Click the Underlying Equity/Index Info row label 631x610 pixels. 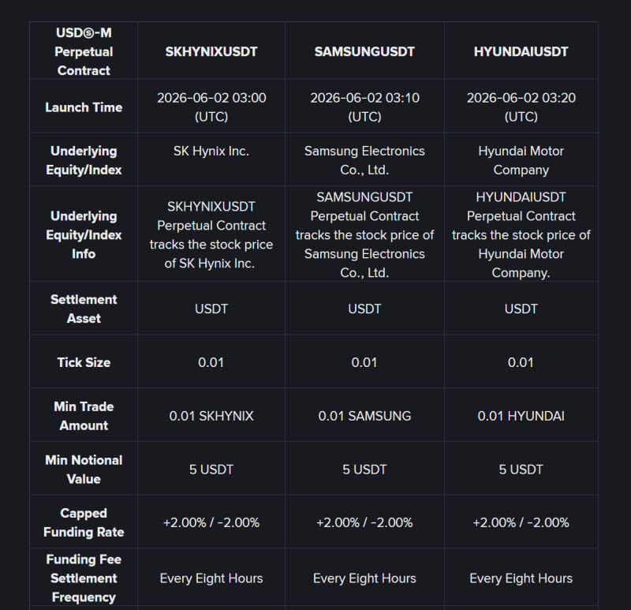(84, 234)
